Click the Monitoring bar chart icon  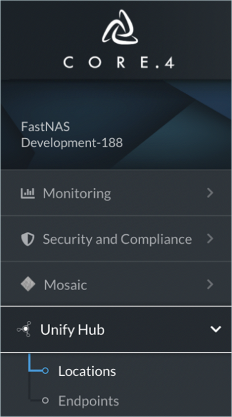28,193
